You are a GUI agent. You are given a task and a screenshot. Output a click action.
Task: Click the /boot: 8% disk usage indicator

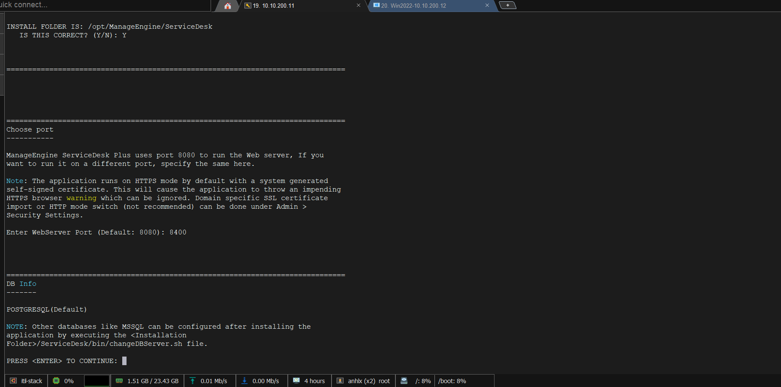452,381
